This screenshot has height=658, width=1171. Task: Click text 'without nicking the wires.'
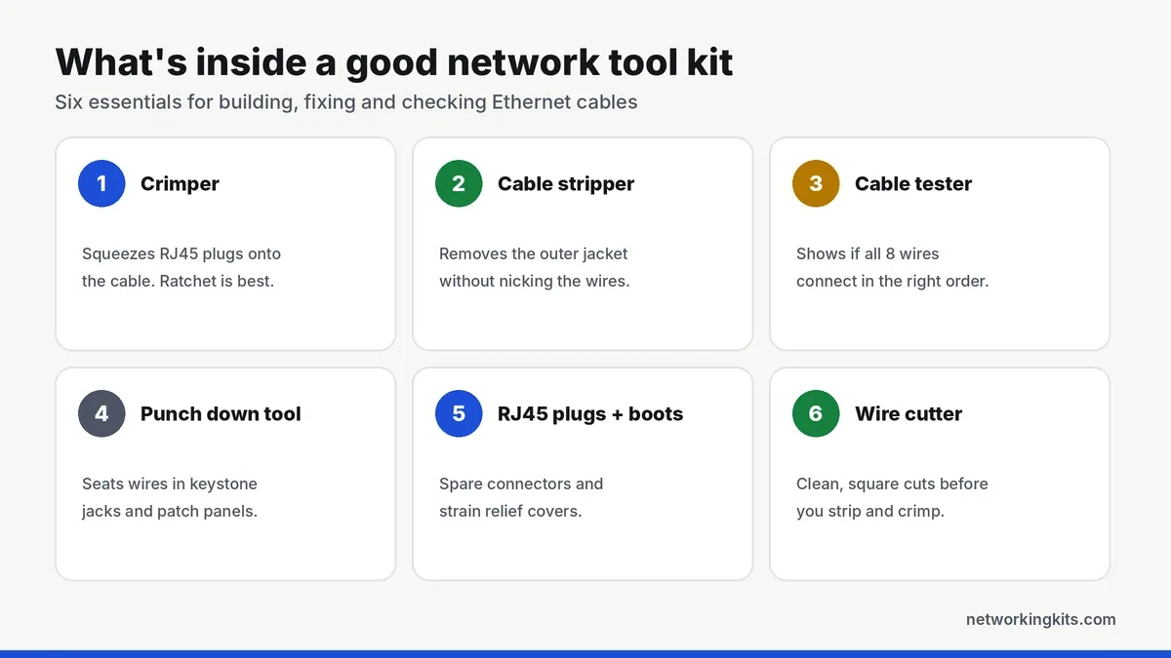coord(535,281)
